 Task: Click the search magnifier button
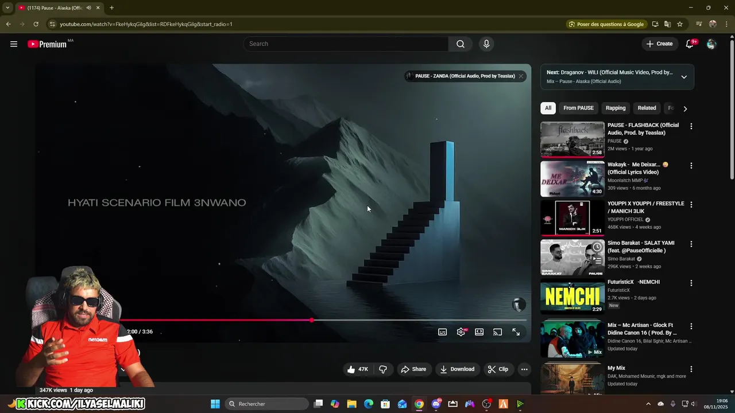tap(461, 44)
